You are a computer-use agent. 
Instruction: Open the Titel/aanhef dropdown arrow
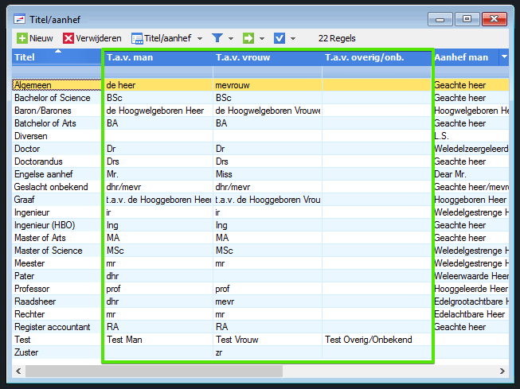coord(199,38)
